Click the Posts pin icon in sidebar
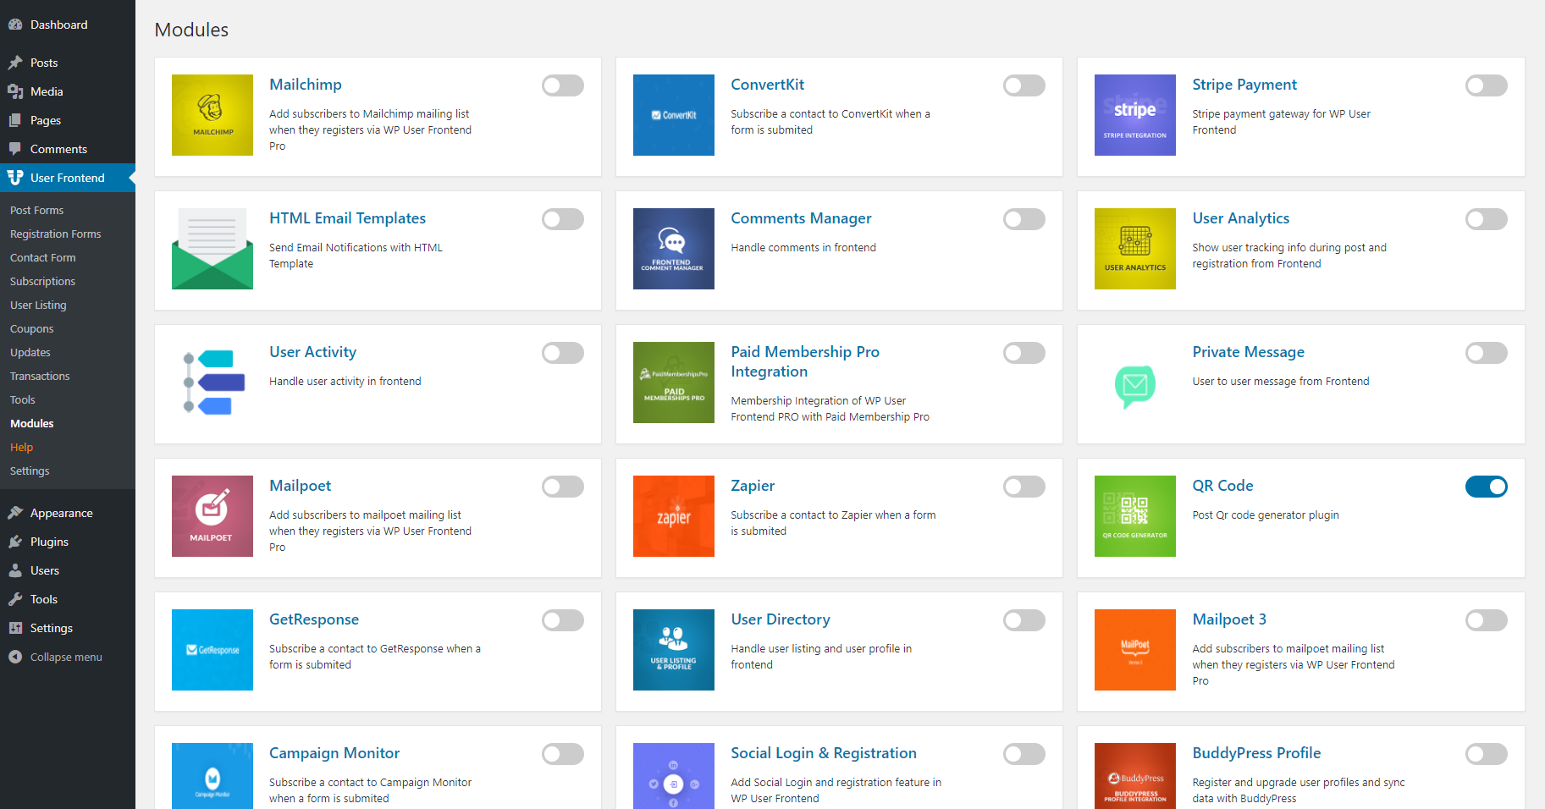 point(15,63)
